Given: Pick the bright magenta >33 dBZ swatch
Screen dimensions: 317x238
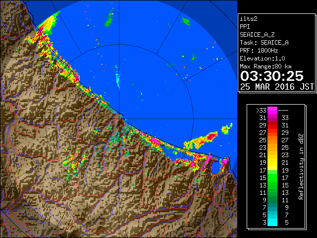Looking at the screenshot, I should click(x=272, y=110).
